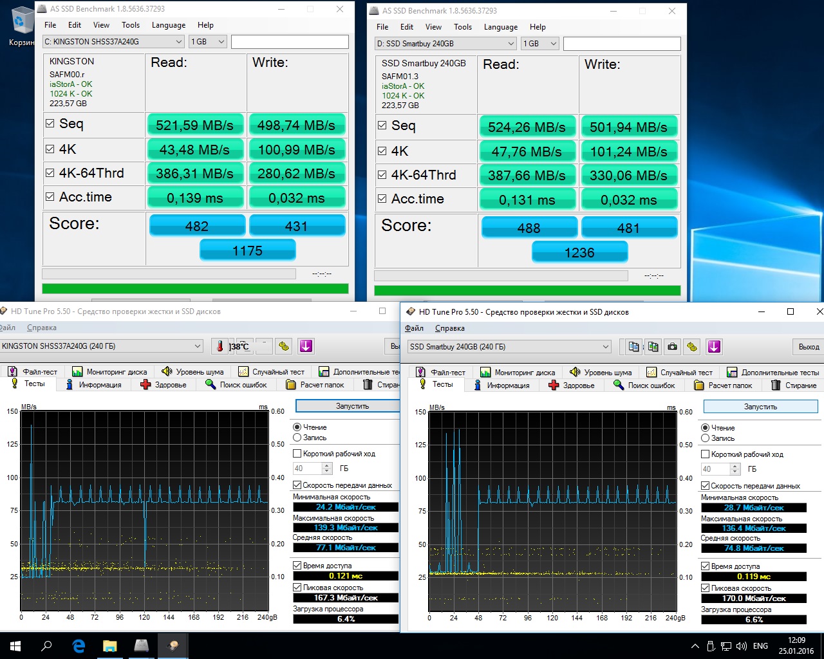
Task: Open Уровень шума tab in Kingston HD Tune
Action: coord(192,372)
